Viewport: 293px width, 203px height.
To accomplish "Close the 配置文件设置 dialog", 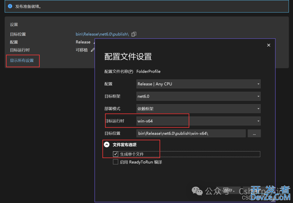I will click(x=269, y=45).
